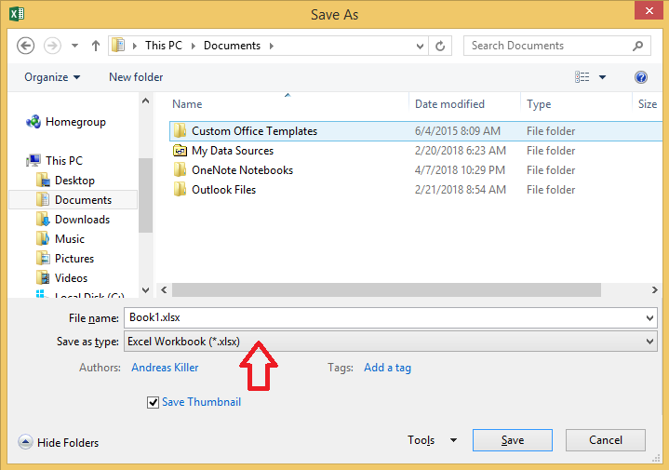Open the Save as type dropdown
This screenshot has width=669, height=470.
(x=391, y=342)
